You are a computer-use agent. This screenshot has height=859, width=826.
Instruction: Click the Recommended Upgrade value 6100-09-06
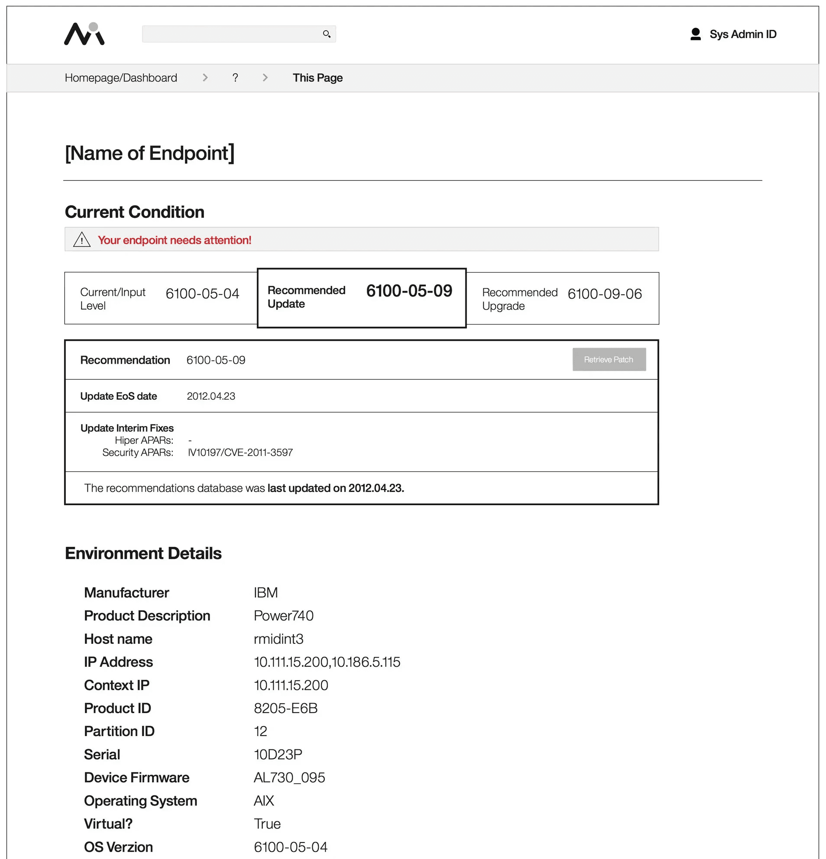click(x=605, y=294)
